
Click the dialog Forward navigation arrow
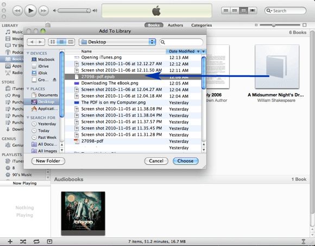pos(40,42)
